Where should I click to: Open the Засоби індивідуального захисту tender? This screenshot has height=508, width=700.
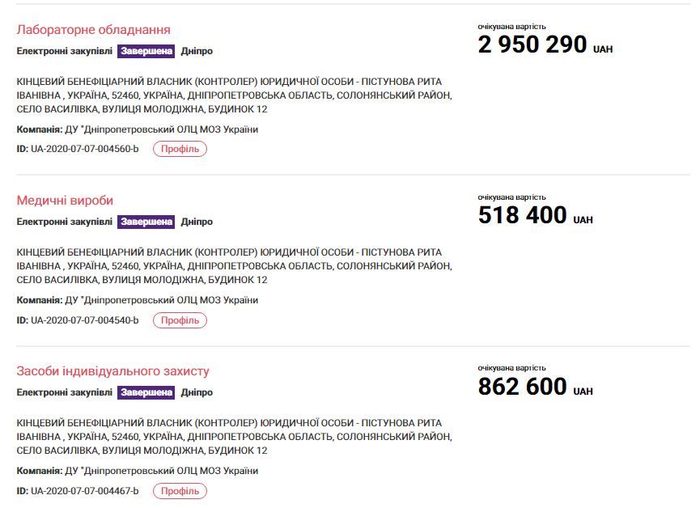pyautogui.click(x=113, y=369)
